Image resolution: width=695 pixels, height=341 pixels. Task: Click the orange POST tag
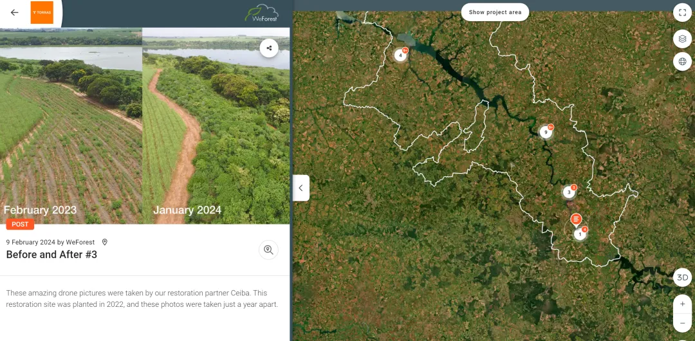tap(20, 225)
